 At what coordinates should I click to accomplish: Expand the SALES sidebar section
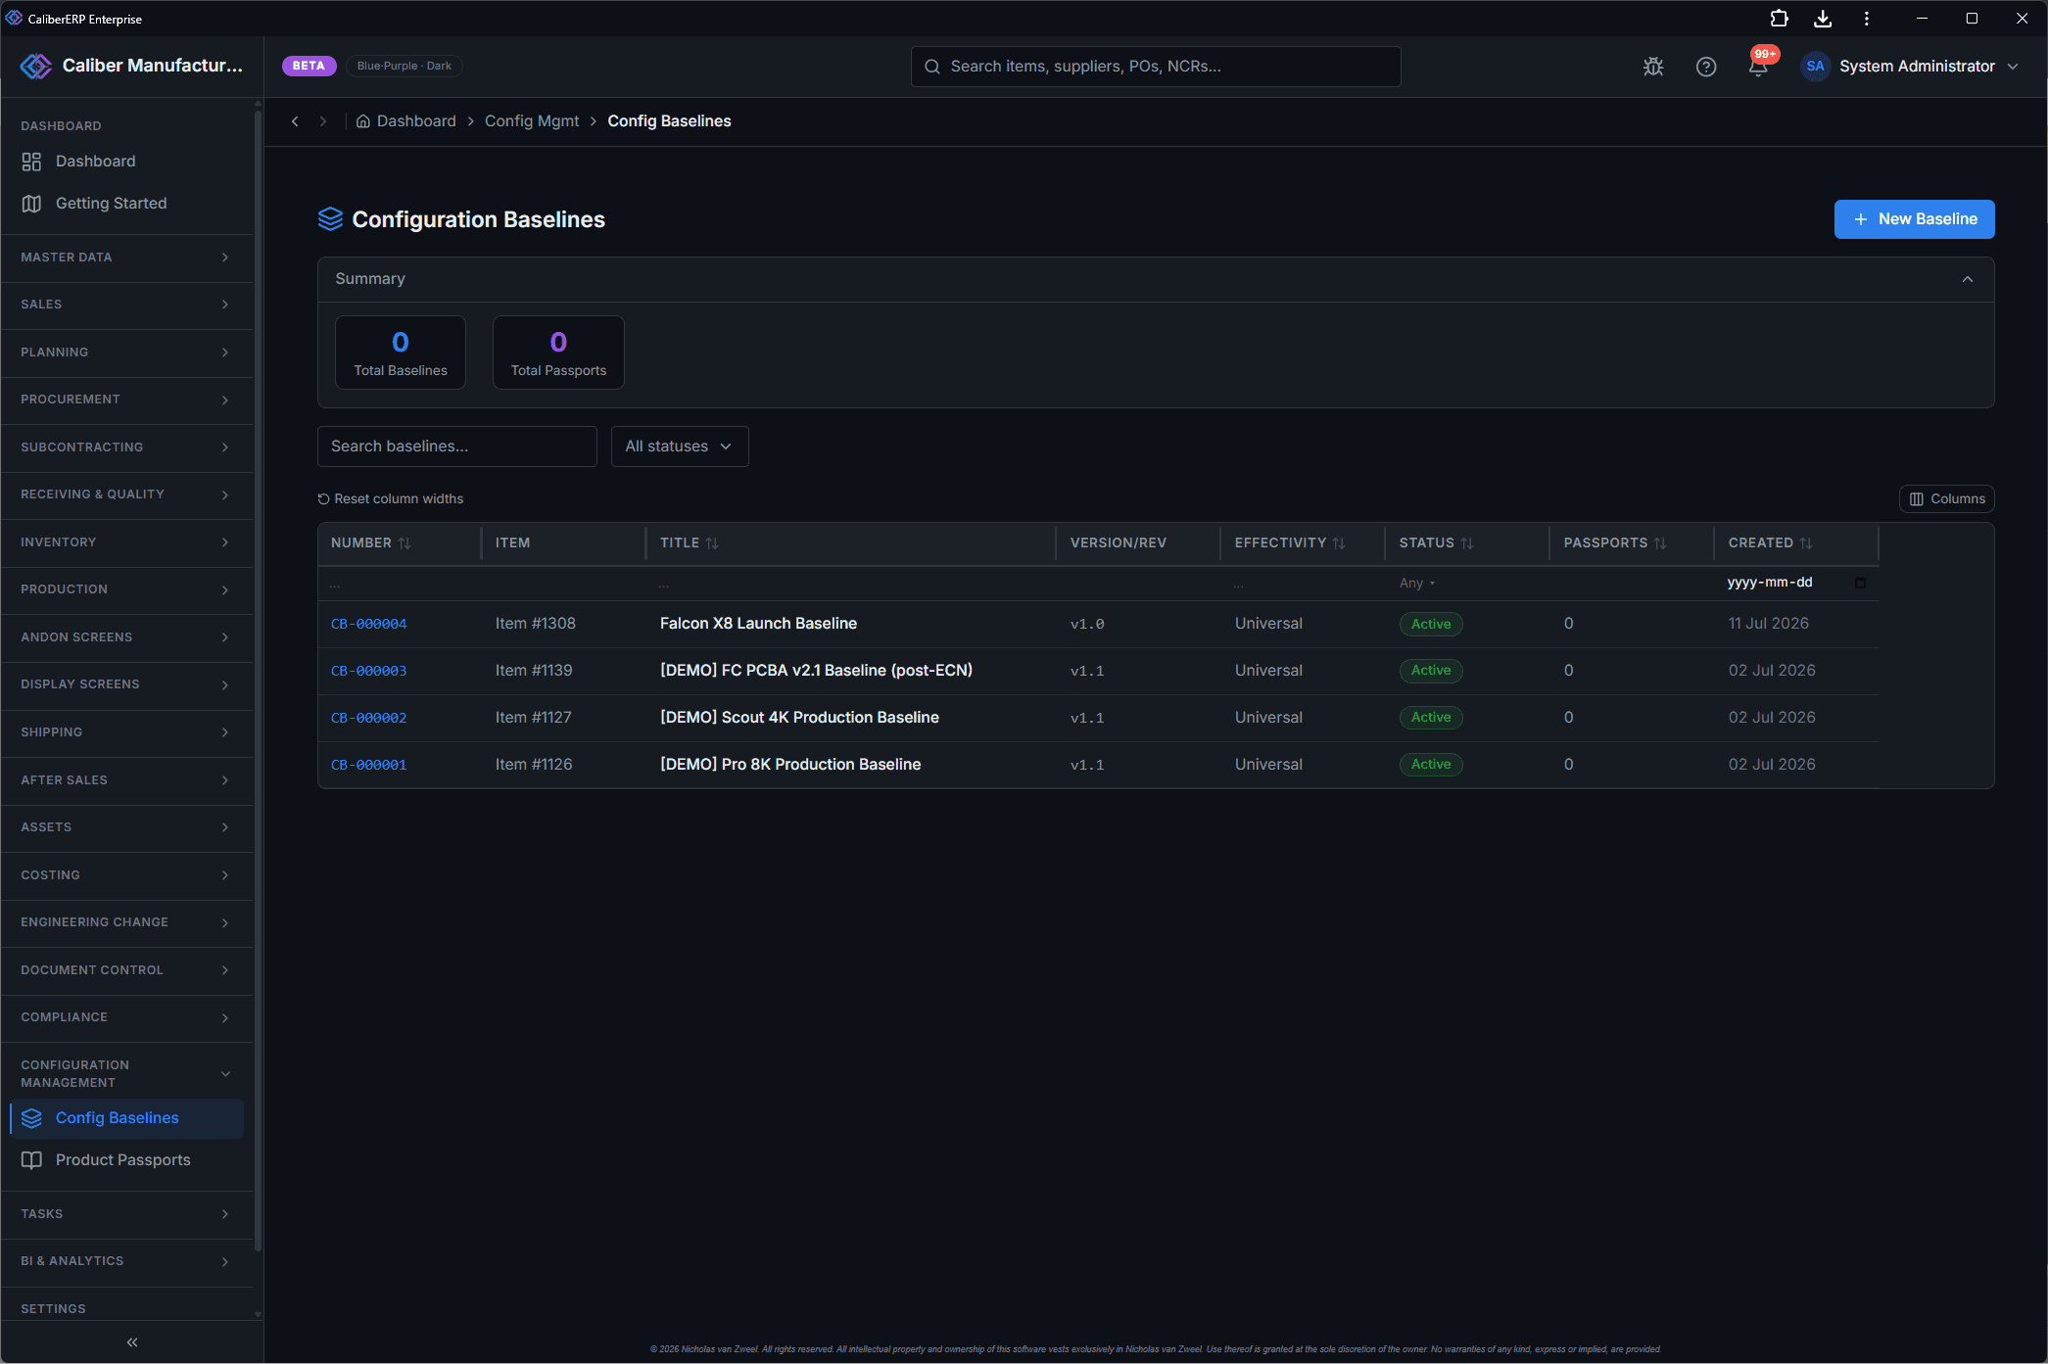pyautogui.click(x=126, y=305)
